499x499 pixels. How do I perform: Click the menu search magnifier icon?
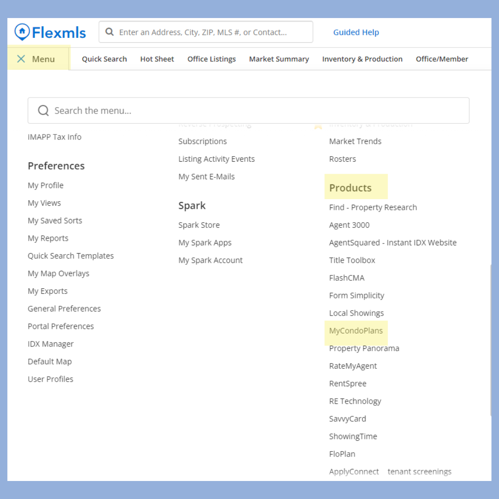point(43,110)
